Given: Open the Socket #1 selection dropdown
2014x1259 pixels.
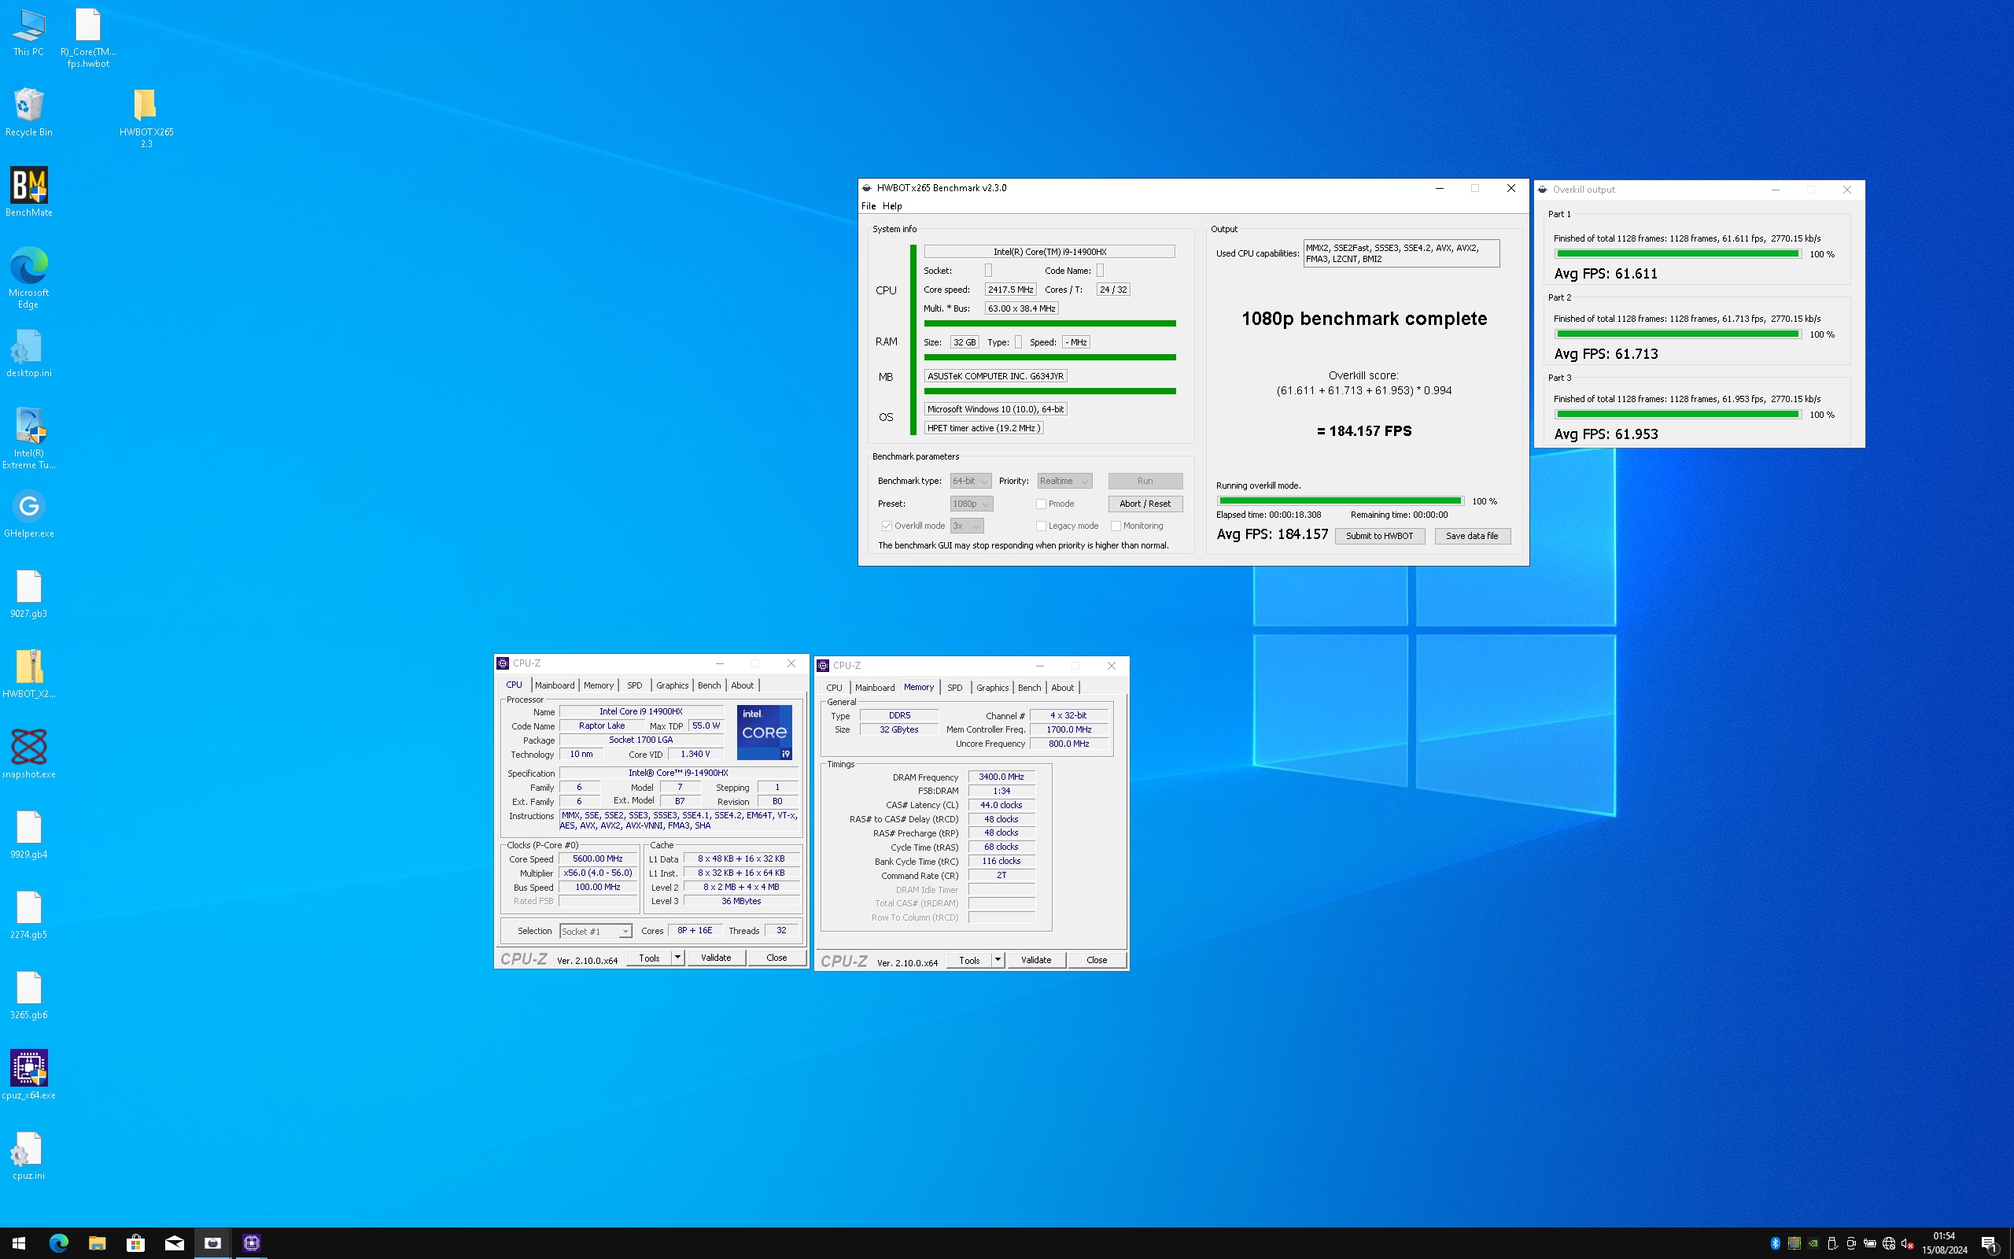Looking at the screenshot, I should [x=595, y=931].
